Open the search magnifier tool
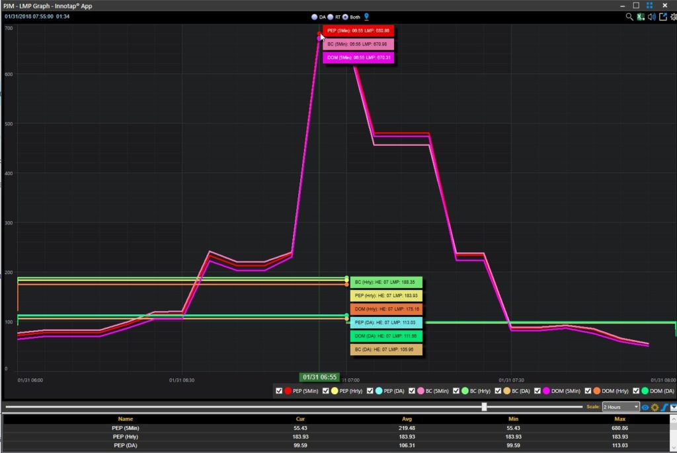Viewport: 677px width, 453px height. click(629, 17)
